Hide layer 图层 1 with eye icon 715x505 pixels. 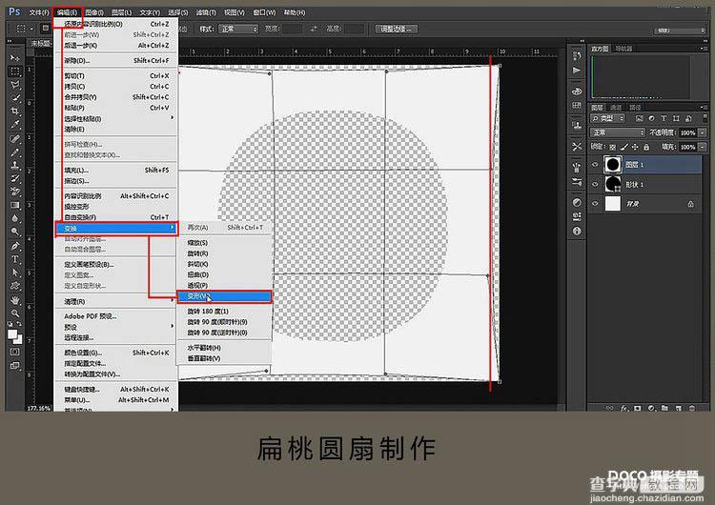point(595,165)
